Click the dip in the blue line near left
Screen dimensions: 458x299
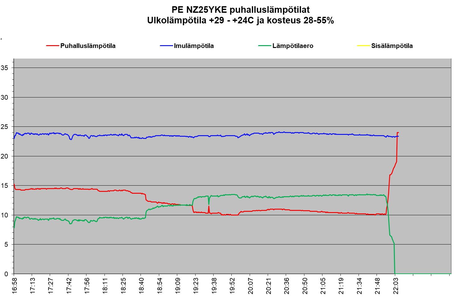coord(71,139)
